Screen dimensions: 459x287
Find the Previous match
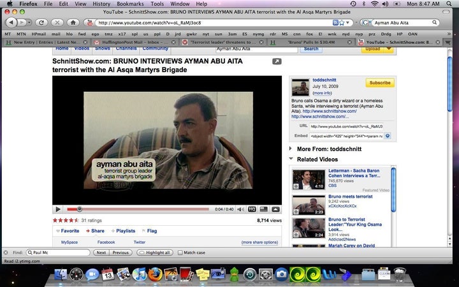point(120,253)
